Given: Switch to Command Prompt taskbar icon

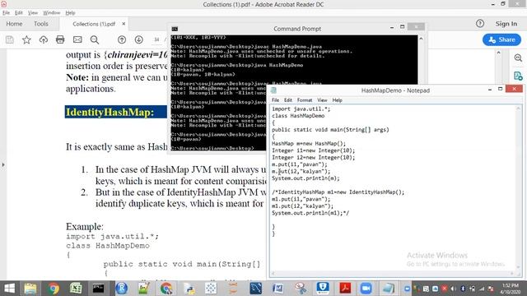Looking at the screenshot, I should (99, 289).
